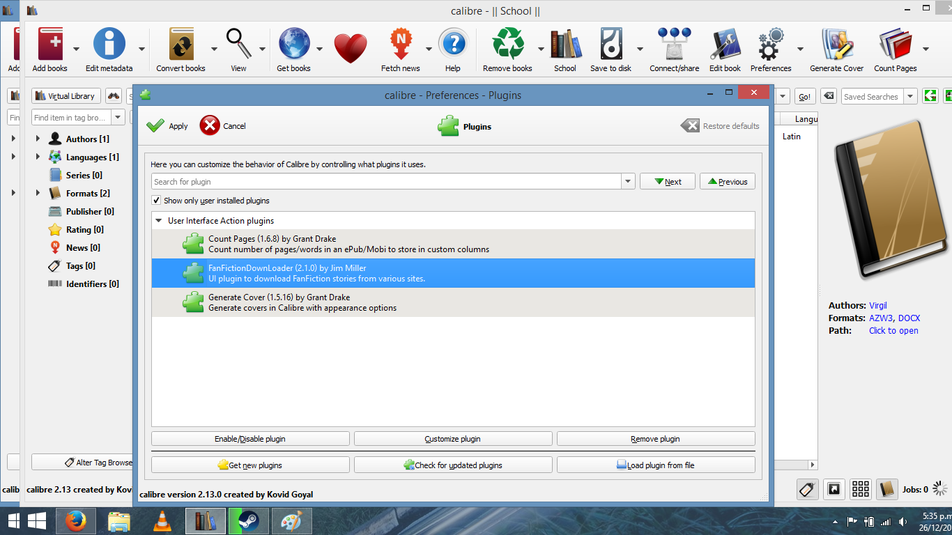Open Edit metadata dropdown arrow
This screenshot has width=952, height=535.
click(141, 49)
